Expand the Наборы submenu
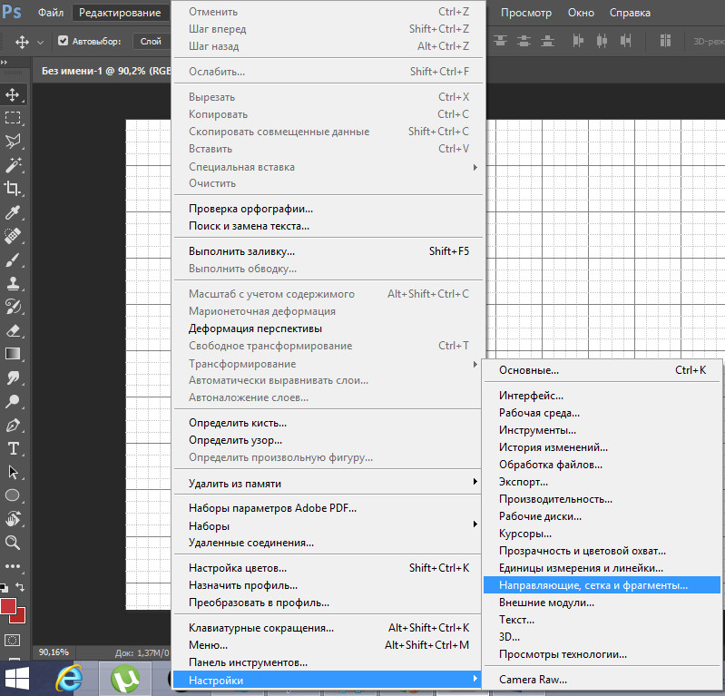The height and width of the screenshot is (696, 725). point(328,525)
